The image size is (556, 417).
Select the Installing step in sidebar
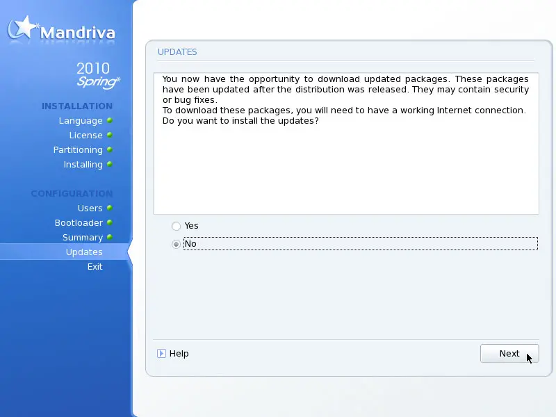click(x=83, y=165)
